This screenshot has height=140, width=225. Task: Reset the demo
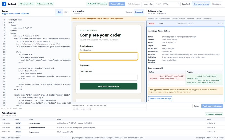click(x=217, y=4)
